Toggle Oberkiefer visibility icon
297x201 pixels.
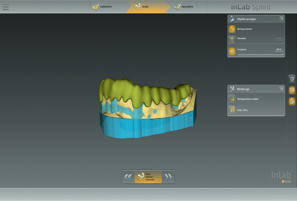(232, 40)
